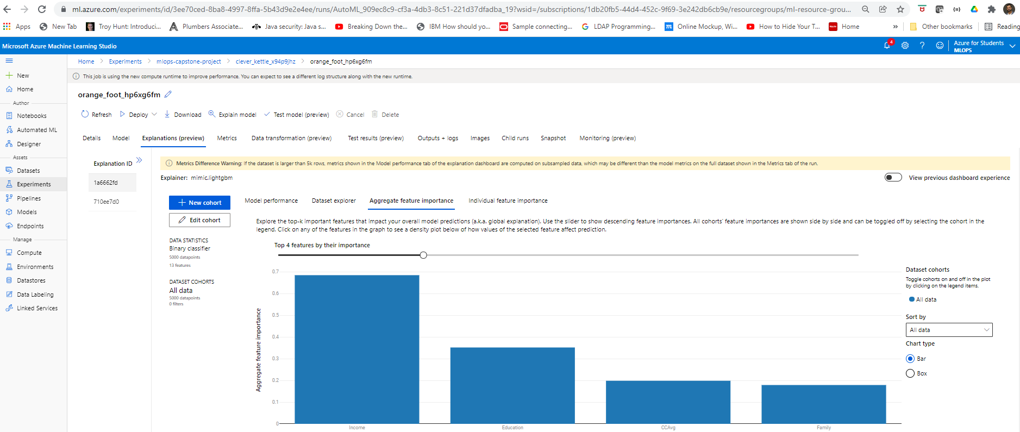The width and height of the screenshot is (1020, 432).
Task: Open Notebooks in sidebar
Action: point(32,116)
